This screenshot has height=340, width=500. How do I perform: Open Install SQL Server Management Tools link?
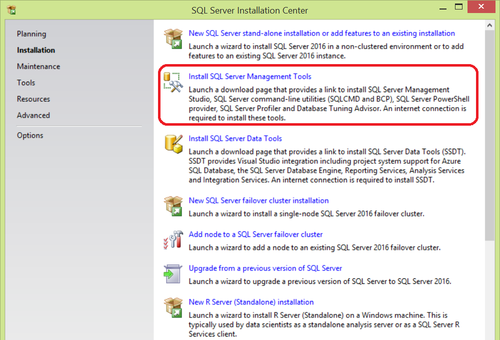click(x=250, y=77)
